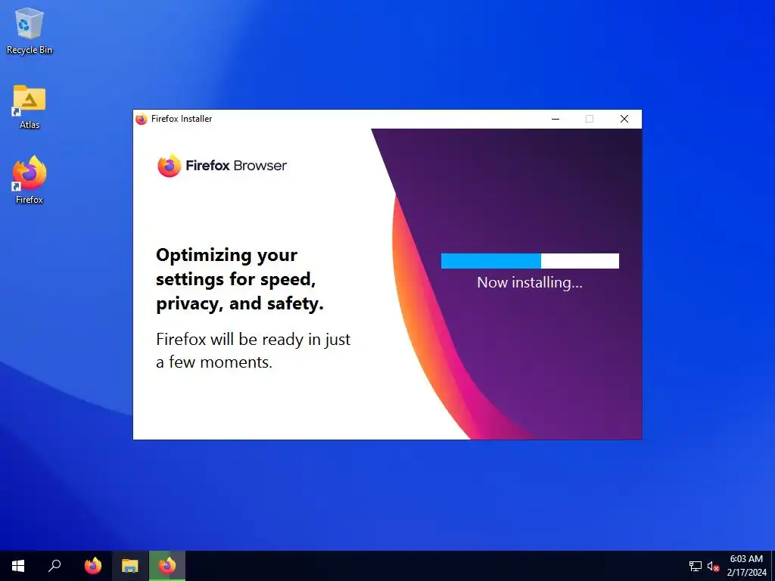The image size is (775, 581).
Task: Click 'Firefox will be ready' text
Action: tap(253, 351)
